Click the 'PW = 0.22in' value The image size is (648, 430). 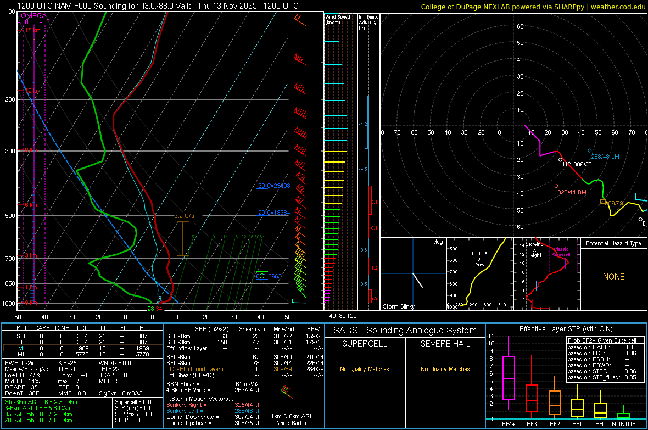click(20, 363)
